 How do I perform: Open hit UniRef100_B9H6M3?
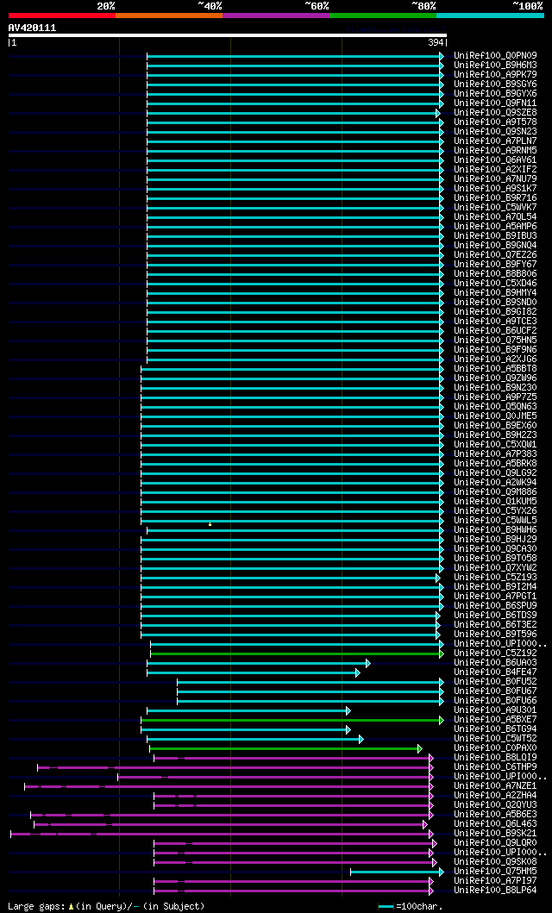[496, 66]
